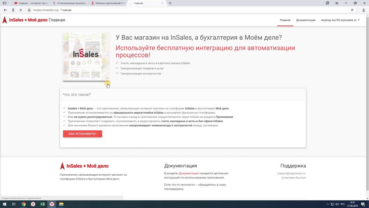
Task: Click the InSales promo screenshot image
Action: [x=86, y=56]
